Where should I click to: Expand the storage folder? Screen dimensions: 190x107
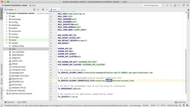click(x=7, y=37)
